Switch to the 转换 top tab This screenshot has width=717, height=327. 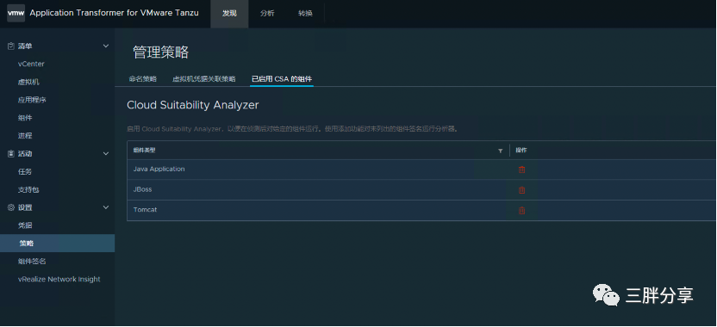(305, 14)
